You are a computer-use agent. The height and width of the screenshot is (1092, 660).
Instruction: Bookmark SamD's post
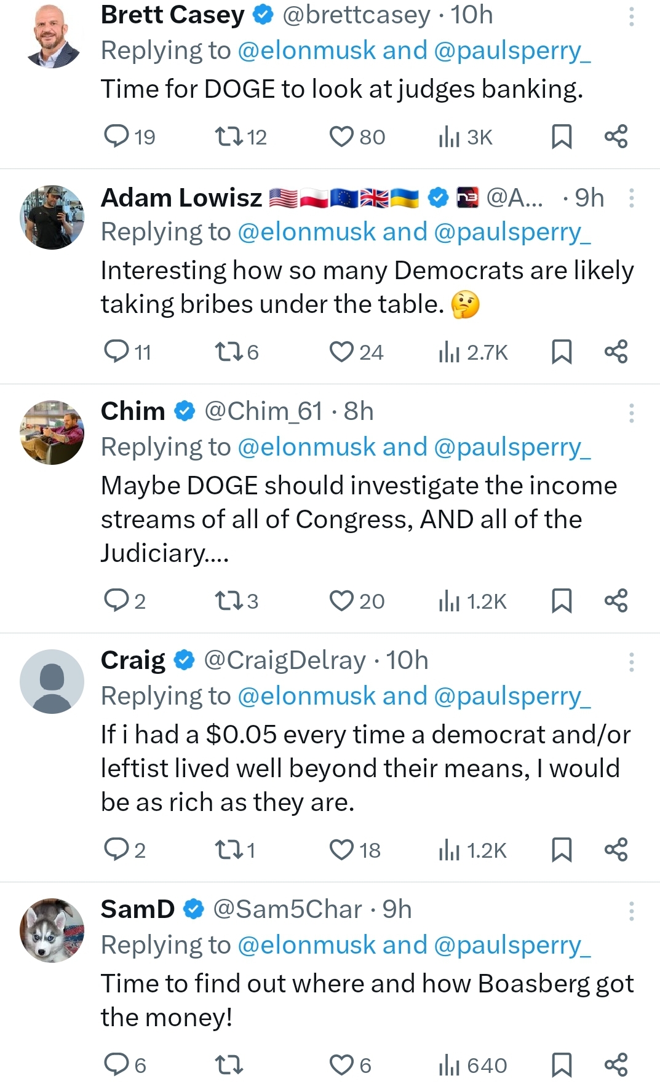[x=561, y=1064]
